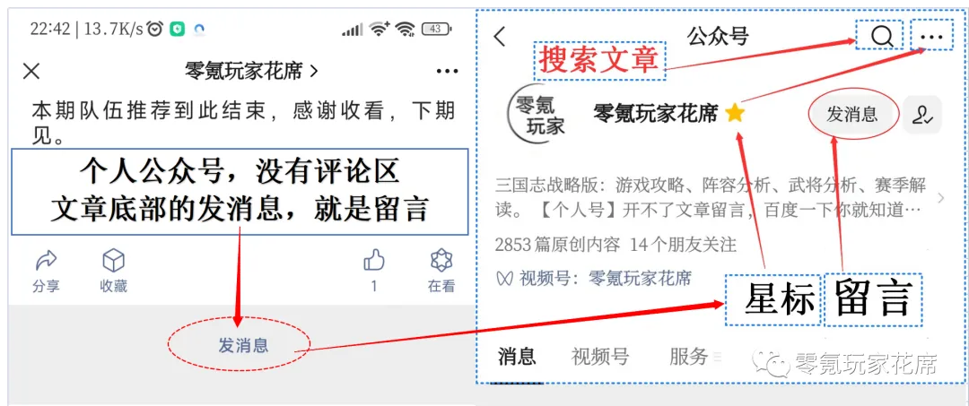Tap 发消息 link below the article
Image resolution: width=969 pixels, height=406 pixels.
(243, 345)
